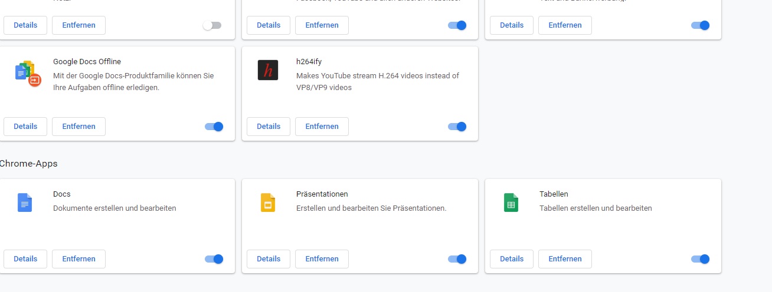
Task: Open Details for Google Docs Offline
Action: pos(25,127)
